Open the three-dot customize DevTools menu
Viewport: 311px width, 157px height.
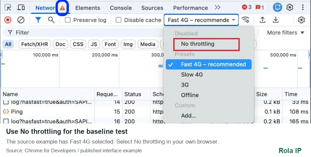click(303, 7)
